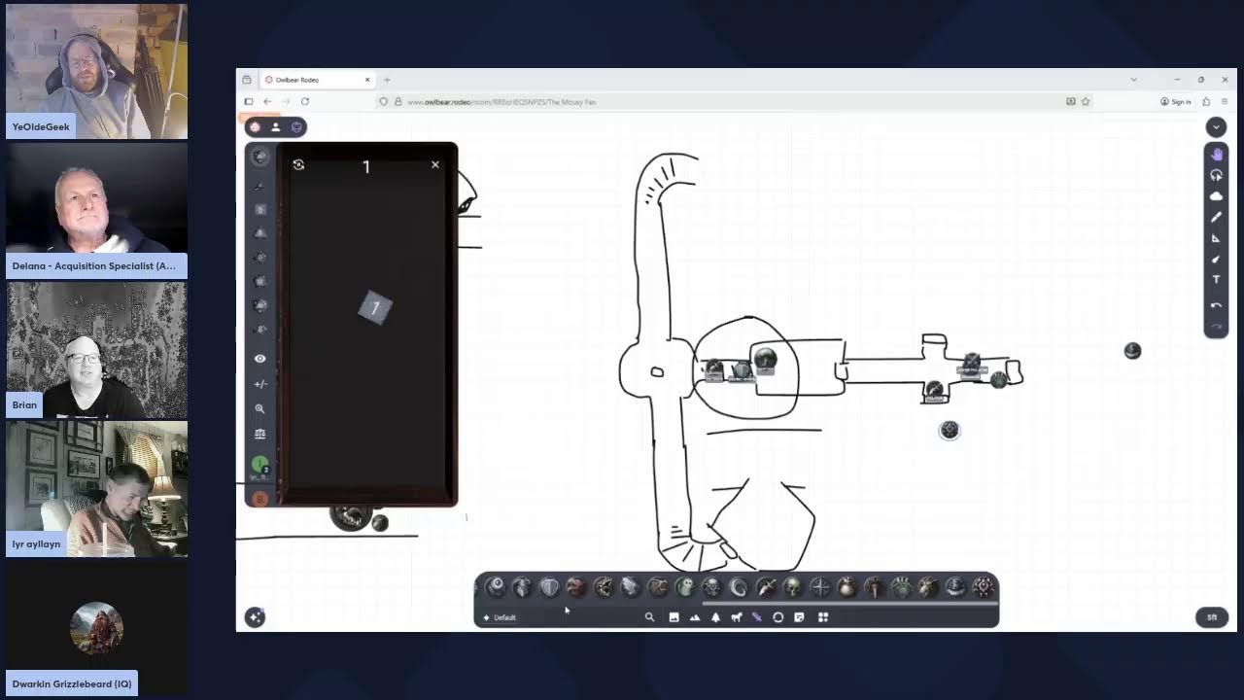The height and width of the screenshot is (700, 1244).
Task: Go back in browser history
Action: point(267,101)
